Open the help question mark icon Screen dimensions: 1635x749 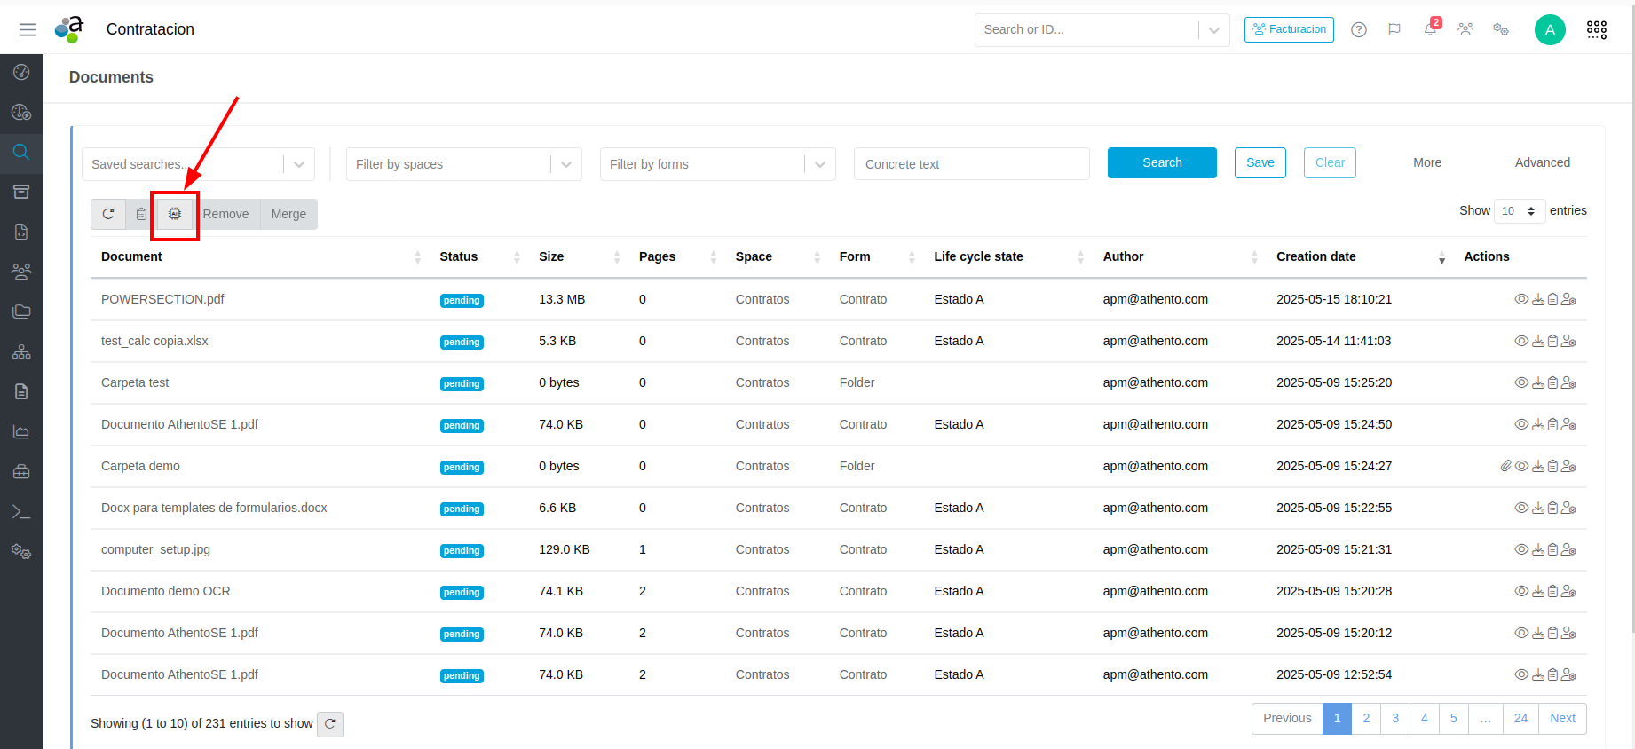(x=1358, y=29)
